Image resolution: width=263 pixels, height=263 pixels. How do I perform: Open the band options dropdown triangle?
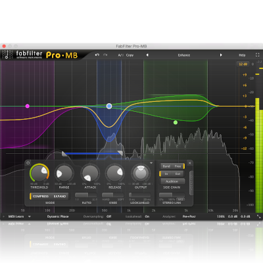(151, 163)
